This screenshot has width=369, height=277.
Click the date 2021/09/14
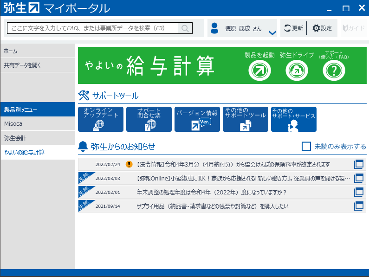pos(108,206)
